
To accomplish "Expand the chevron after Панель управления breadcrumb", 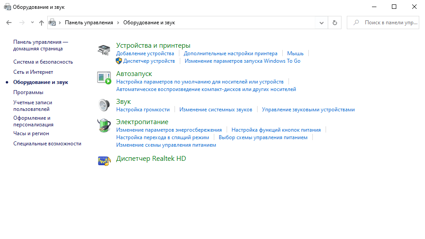I will point(118,23).
